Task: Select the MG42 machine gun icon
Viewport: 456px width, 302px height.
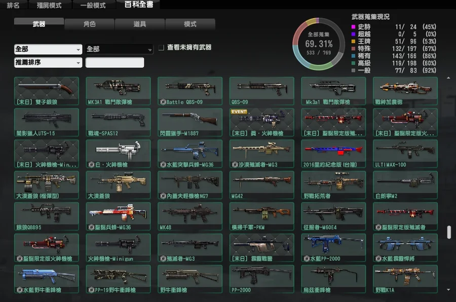Action: 261,185
